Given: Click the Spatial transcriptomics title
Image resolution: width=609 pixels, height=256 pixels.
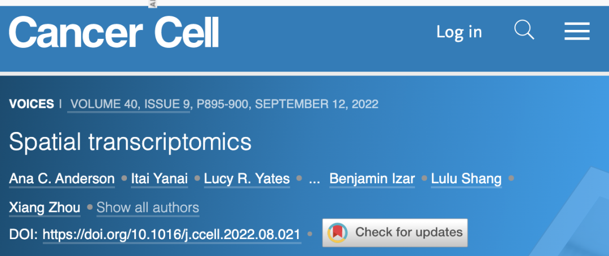Looking at the screenshot, I should (130, 142).
